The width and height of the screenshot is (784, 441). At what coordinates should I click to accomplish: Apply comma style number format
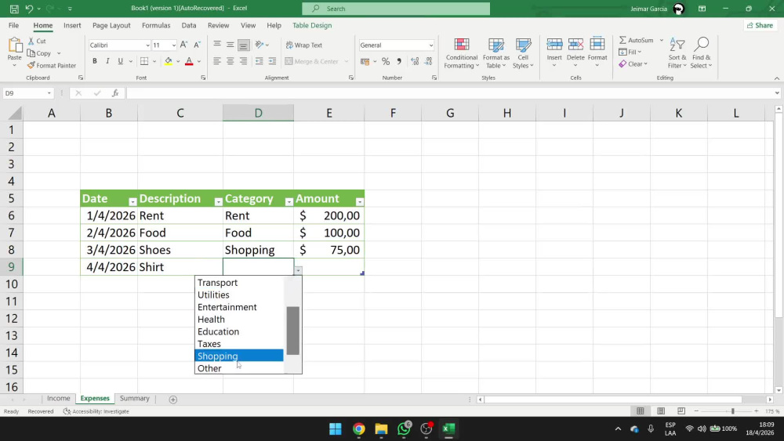(x=399, y=61)
